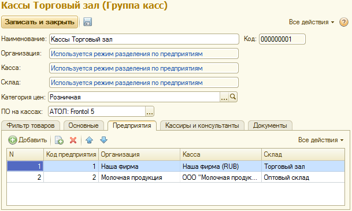Click the floppy disk save icon
The image size is (352, 211).
pos(87,22)
